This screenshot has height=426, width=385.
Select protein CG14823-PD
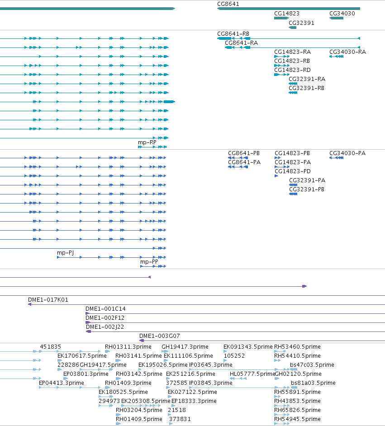(x=293, y=171)
